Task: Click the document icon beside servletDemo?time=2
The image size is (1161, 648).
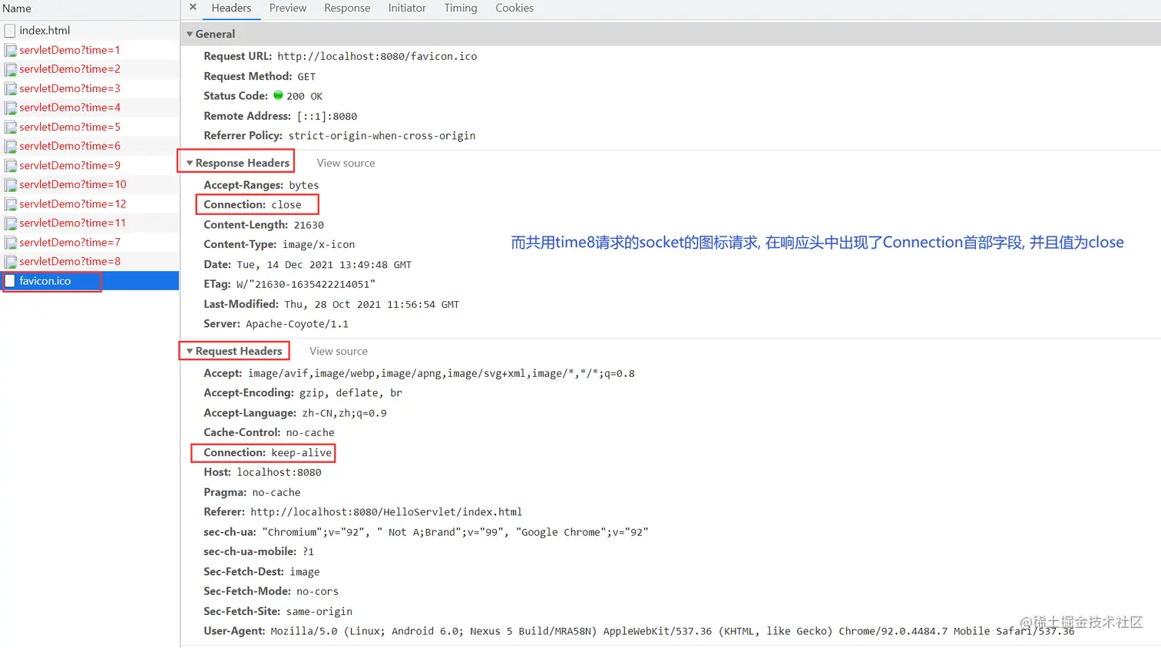Action: 10,69
